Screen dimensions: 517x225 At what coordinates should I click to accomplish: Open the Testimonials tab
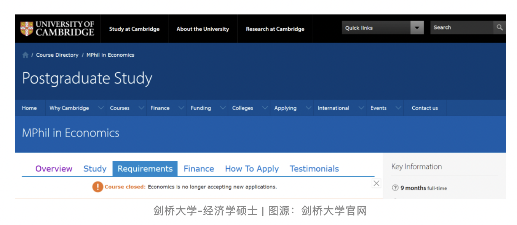tap(314, 169)
